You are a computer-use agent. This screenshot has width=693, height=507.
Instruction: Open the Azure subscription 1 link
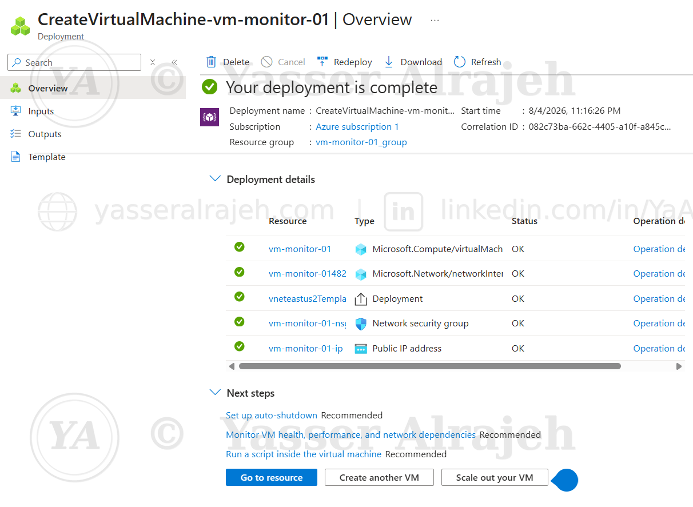click(357, 127)
